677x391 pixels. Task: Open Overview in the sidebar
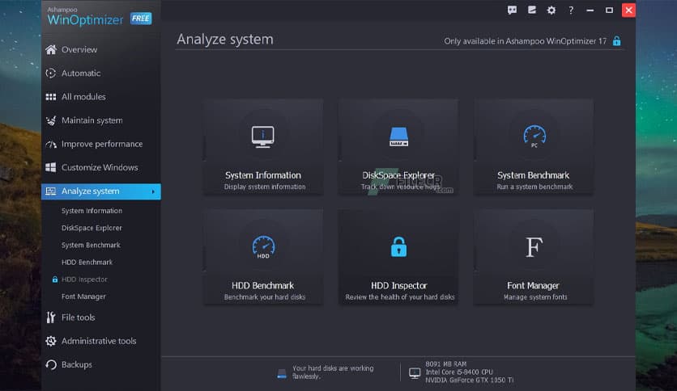[79, 49]
